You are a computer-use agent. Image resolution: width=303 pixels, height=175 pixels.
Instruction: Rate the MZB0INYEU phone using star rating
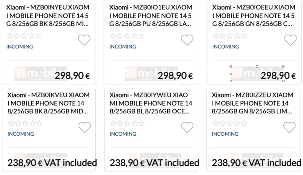coord(24,36)
